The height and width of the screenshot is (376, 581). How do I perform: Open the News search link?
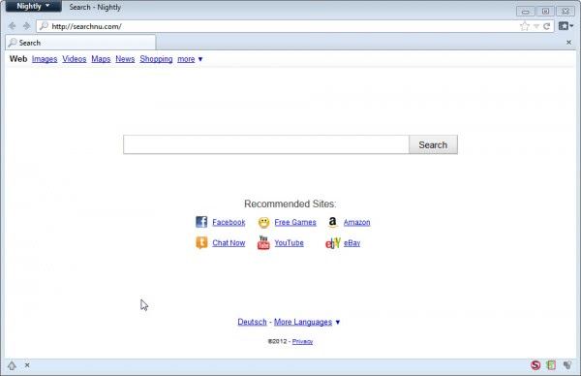coord(125,59)
